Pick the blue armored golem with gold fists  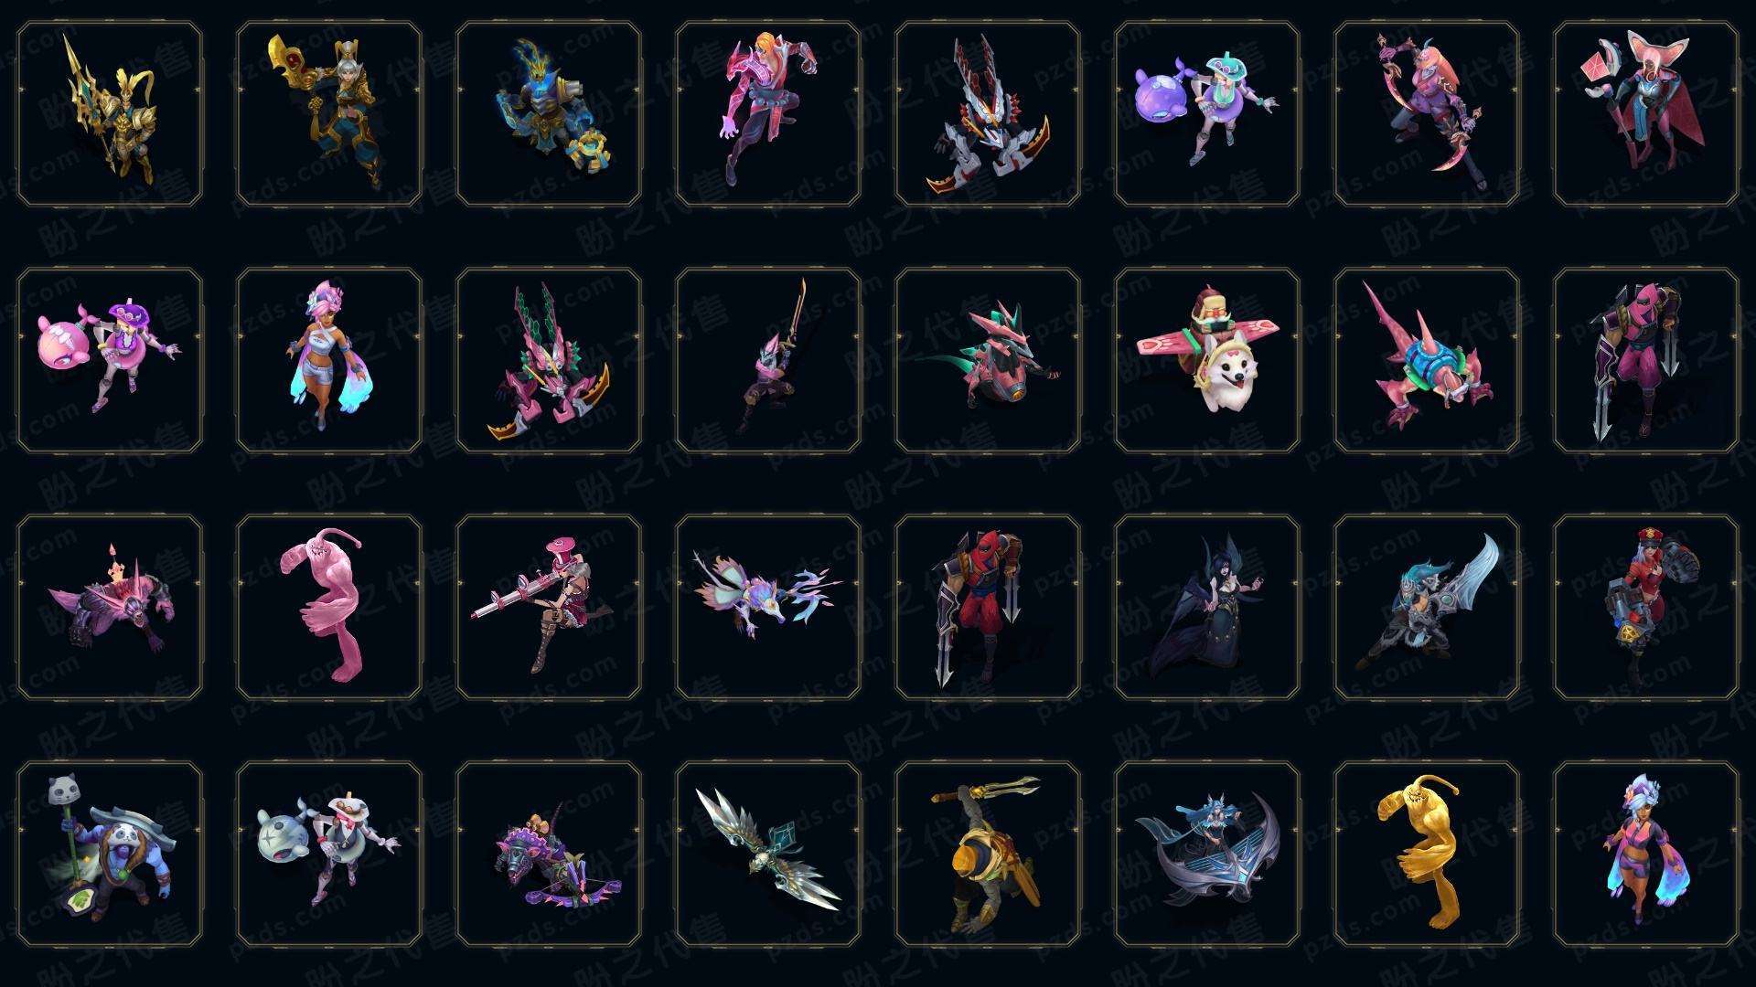[x=549, y=113]
